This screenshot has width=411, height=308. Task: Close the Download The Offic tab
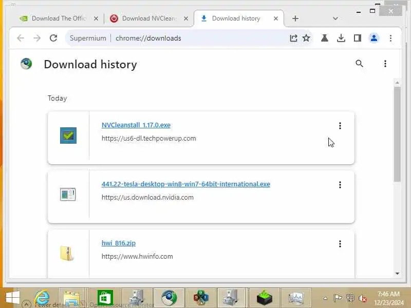point(96,18)
